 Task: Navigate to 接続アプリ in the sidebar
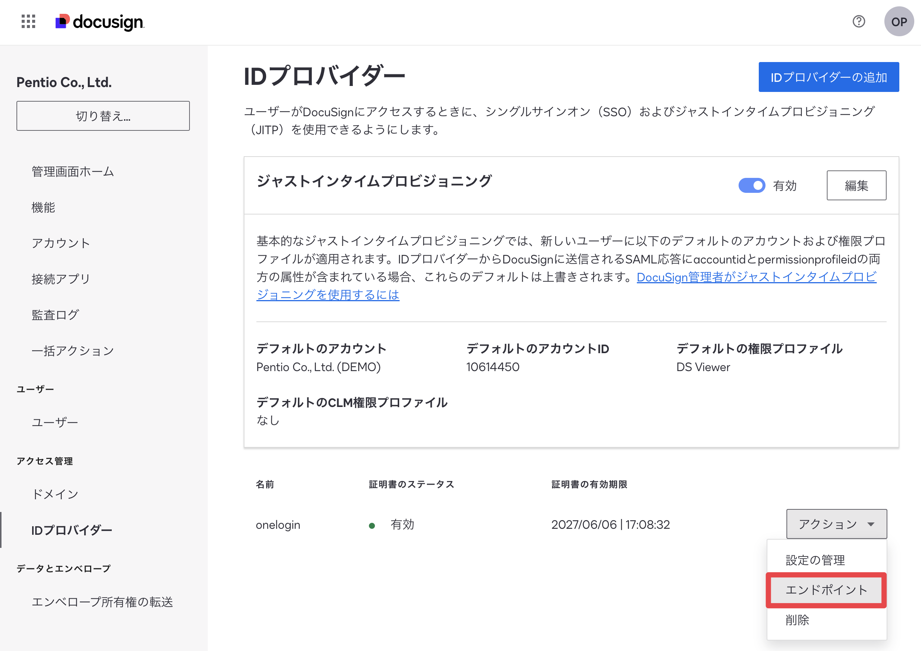[61, 279]
